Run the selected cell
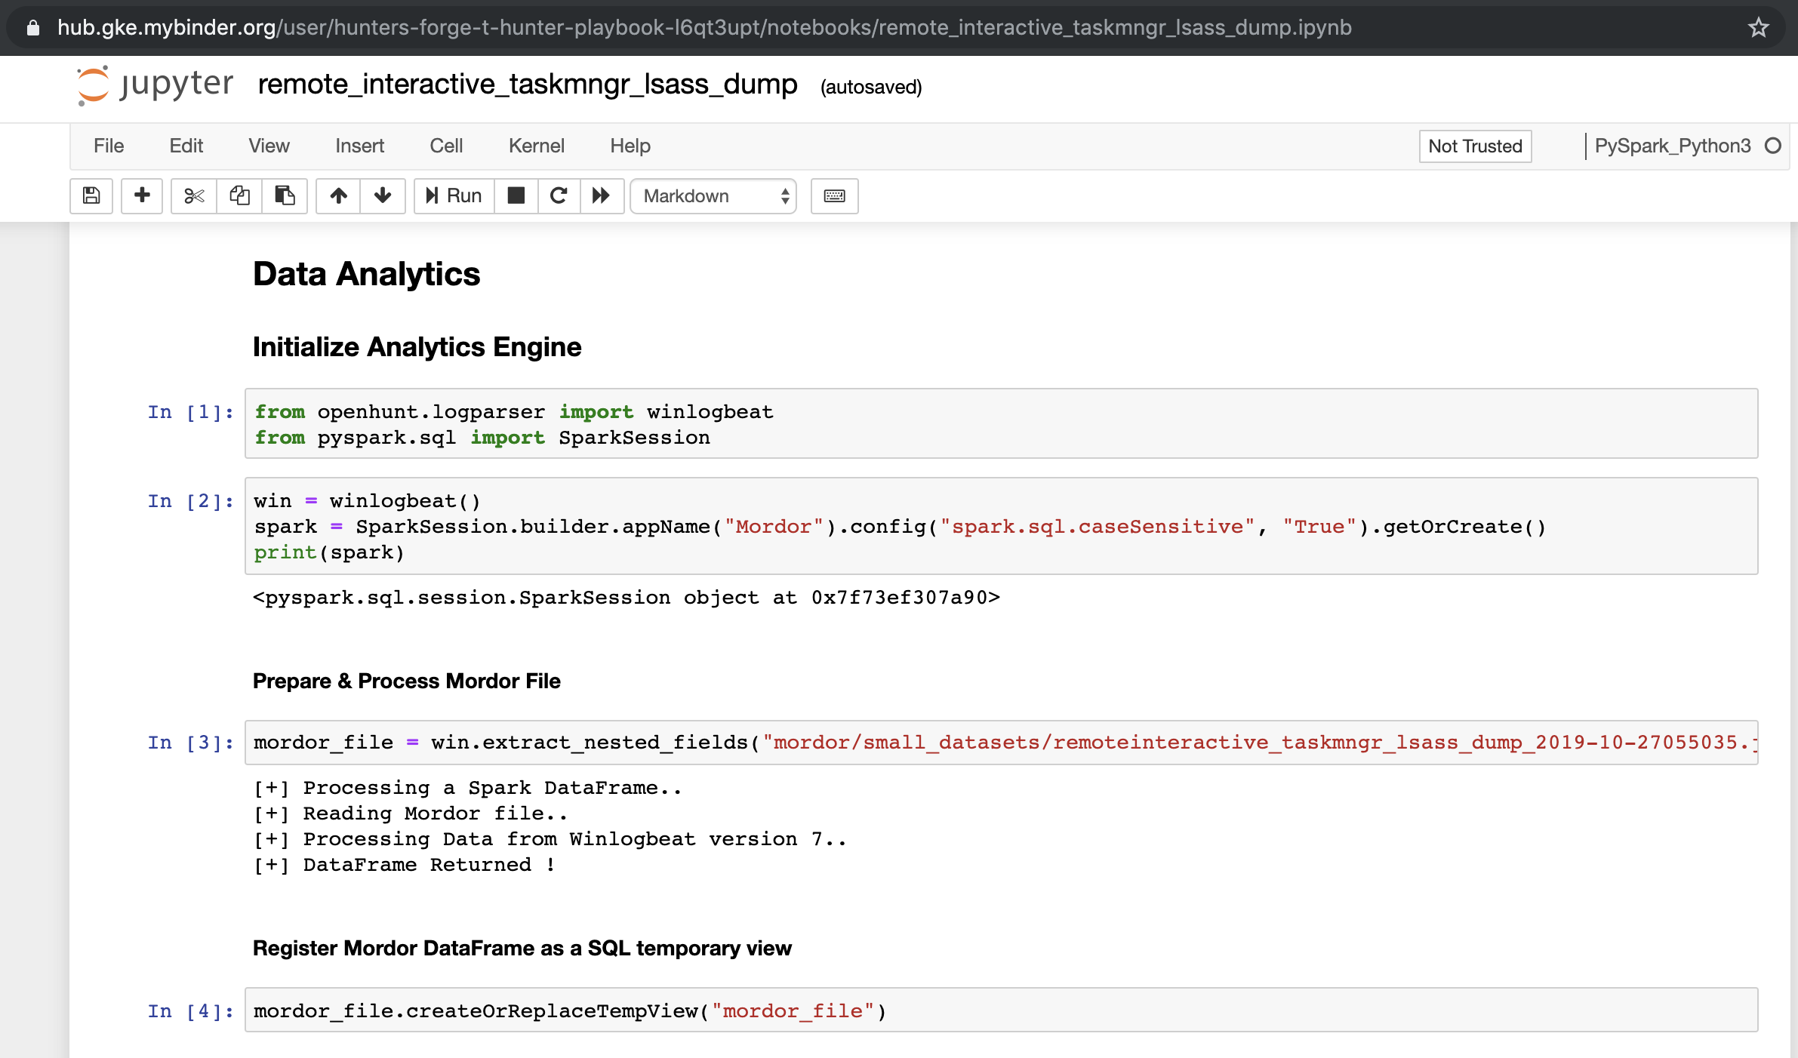 click(452, 196)
